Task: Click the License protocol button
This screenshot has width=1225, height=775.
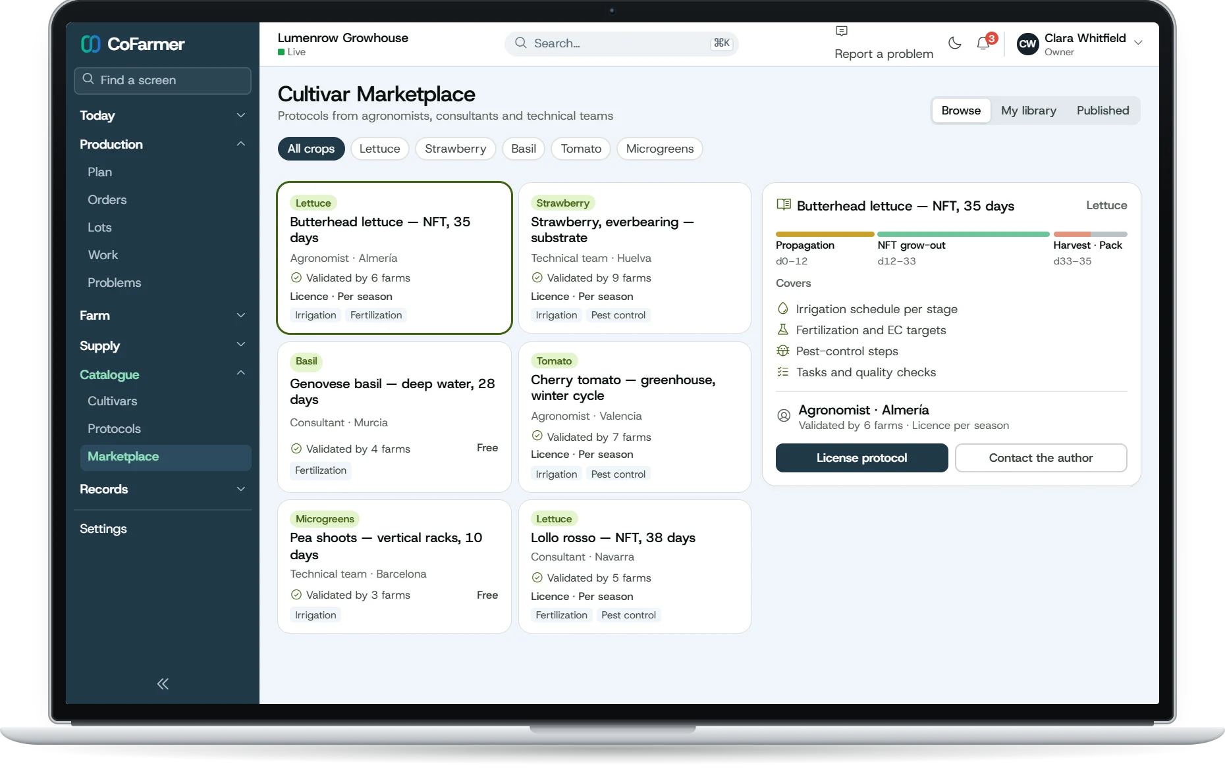Action: tap(861, 458)
